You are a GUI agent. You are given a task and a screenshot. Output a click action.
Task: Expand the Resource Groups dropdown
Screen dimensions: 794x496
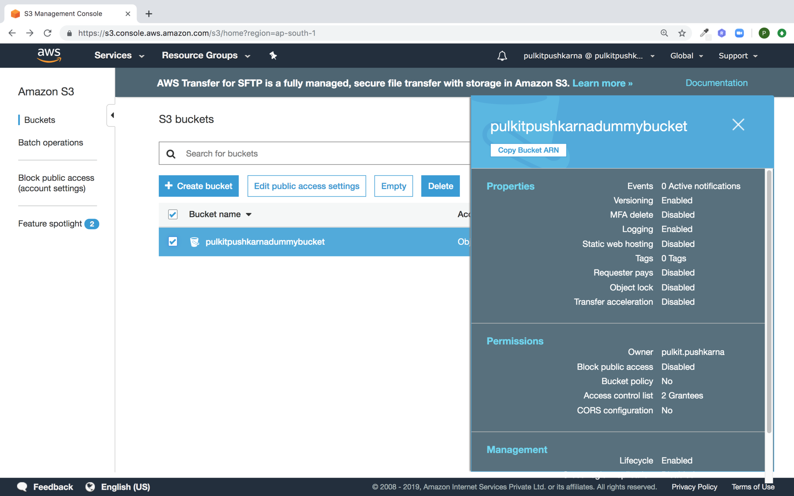click(x=206, y=55)
